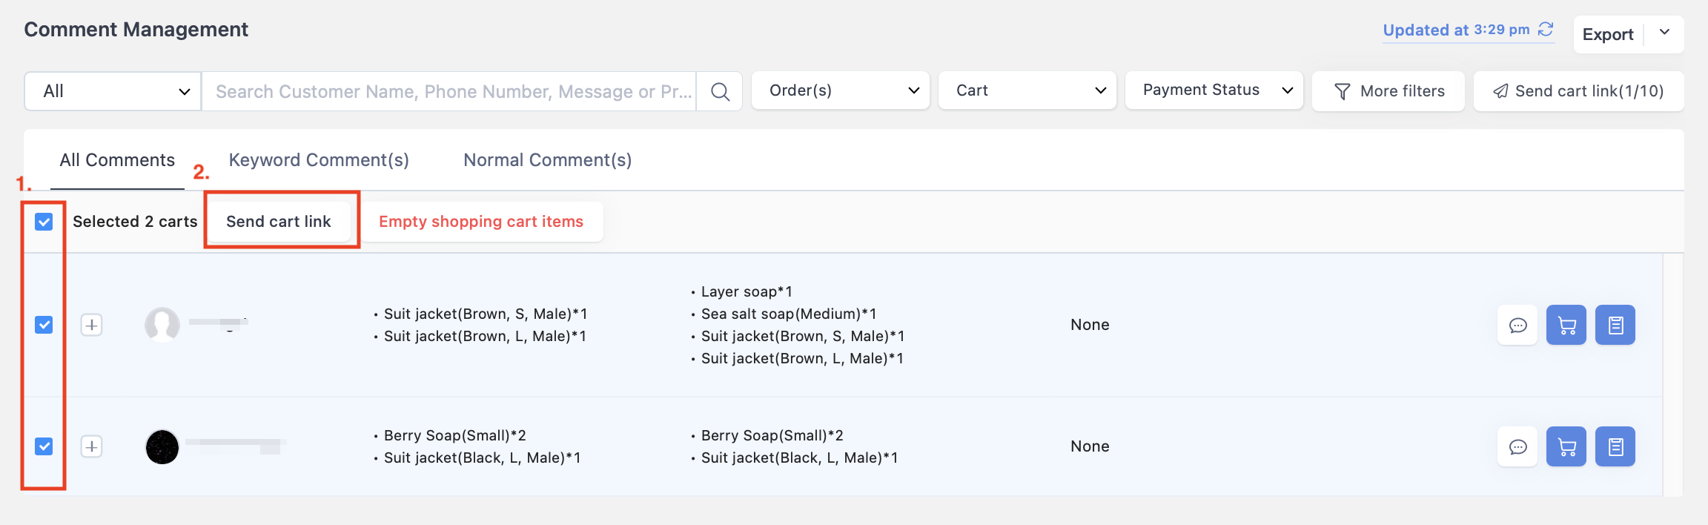Open order document icon for Layer soap row
This screenshot has width=1708, height=525.
click(1615, 325)
